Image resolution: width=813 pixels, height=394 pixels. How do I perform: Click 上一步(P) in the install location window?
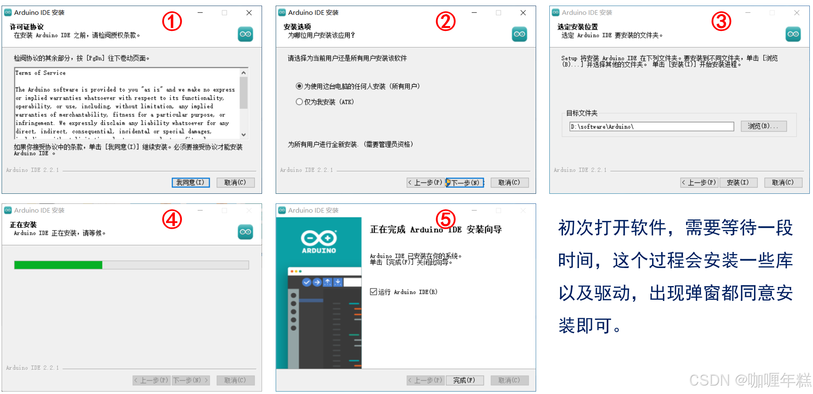tap(699, 183)
